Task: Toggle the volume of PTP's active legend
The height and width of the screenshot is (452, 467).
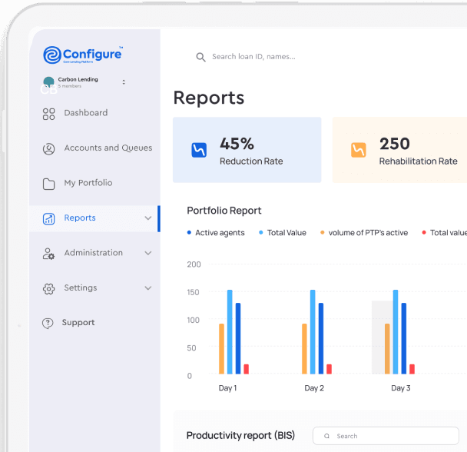Action: (364, 233)
